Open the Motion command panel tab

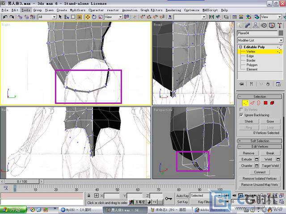[x=264, y=25]
